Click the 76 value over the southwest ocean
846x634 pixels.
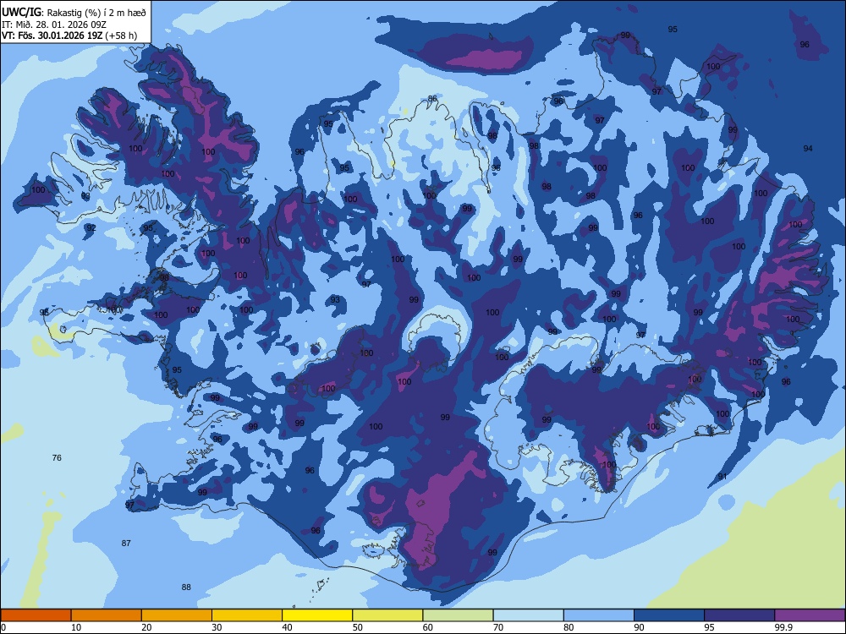click(57, 457)
